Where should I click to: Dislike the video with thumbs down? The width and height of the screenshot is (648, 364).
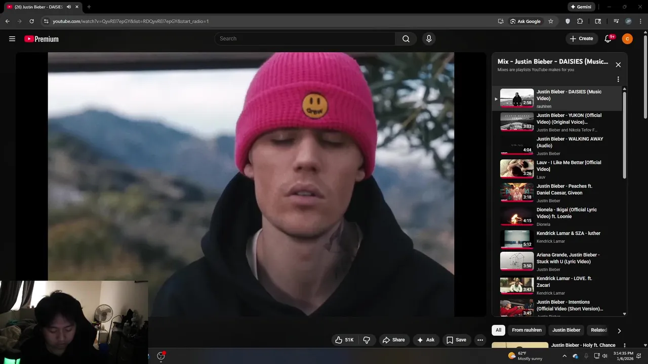[367, 340]
